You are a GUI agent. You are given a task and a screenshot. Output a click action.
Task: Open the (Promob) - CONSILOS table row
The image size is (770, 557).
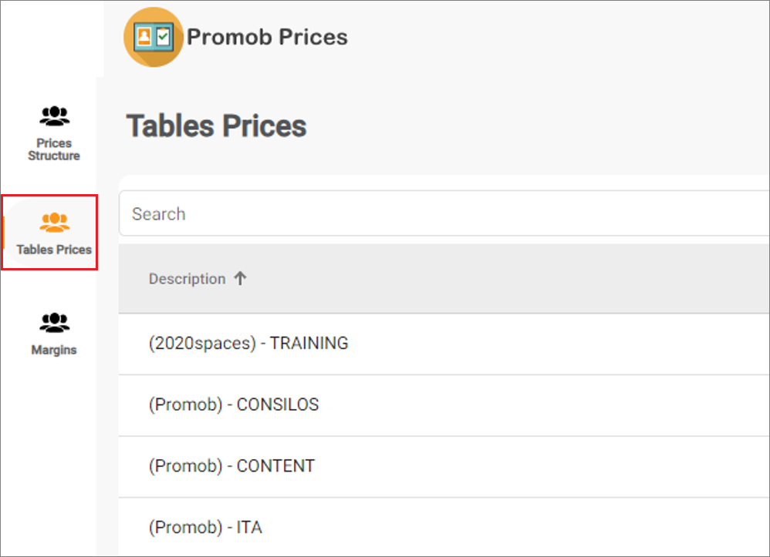point(444,405)
